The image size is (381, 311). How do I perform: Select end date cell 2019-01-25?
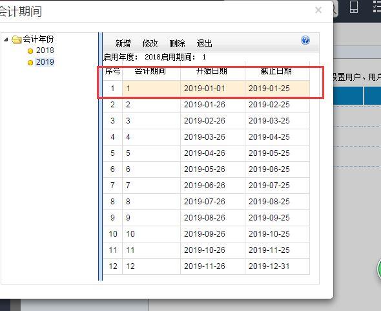tap(277, 89)
